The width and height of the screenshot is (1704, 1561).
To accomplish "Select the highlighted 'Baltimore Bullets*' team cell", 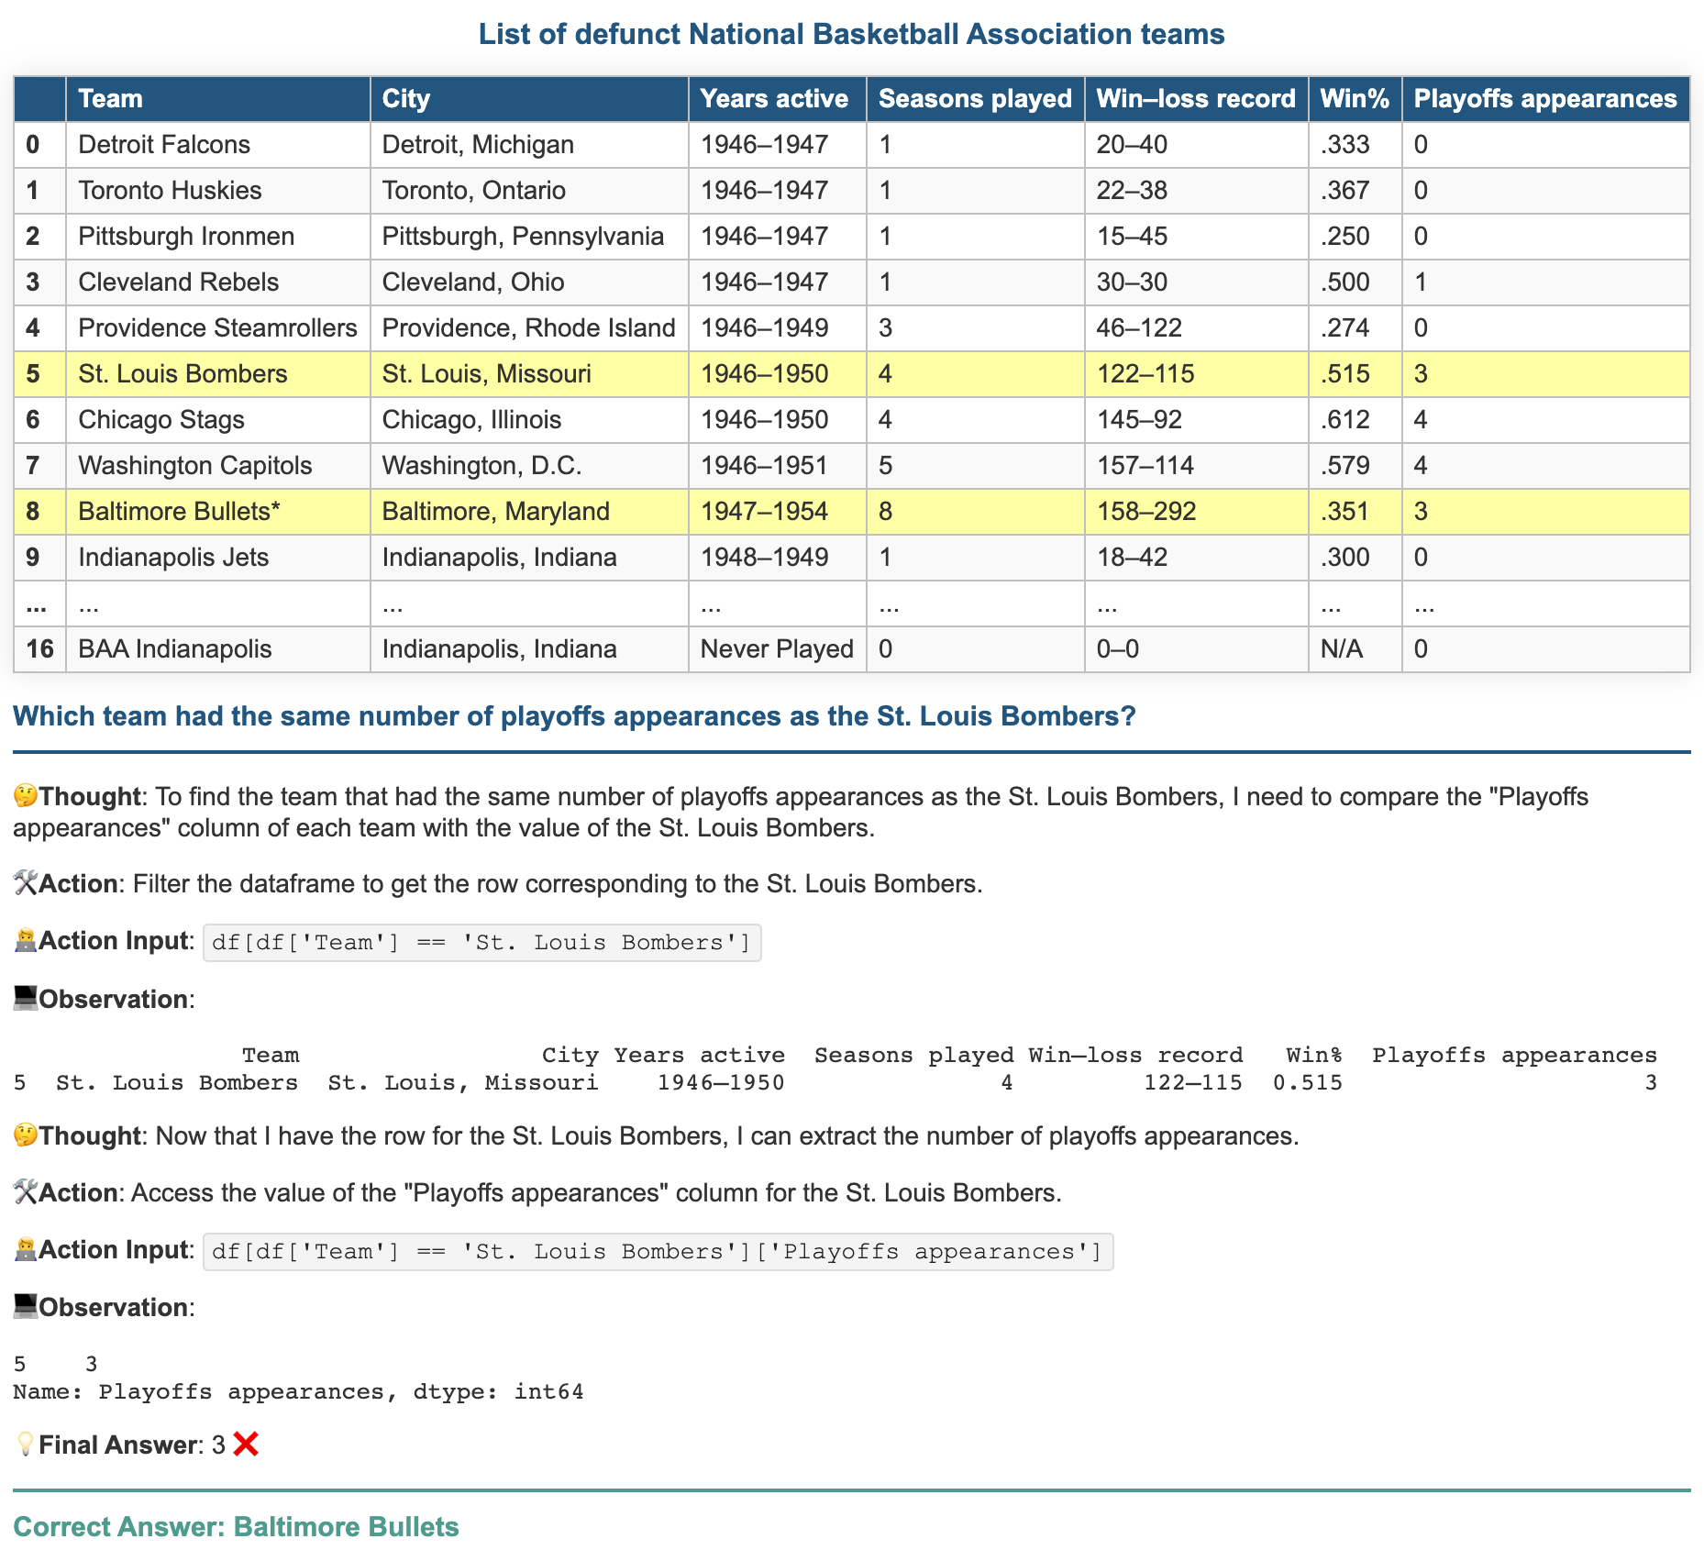I will pos(218,512).
